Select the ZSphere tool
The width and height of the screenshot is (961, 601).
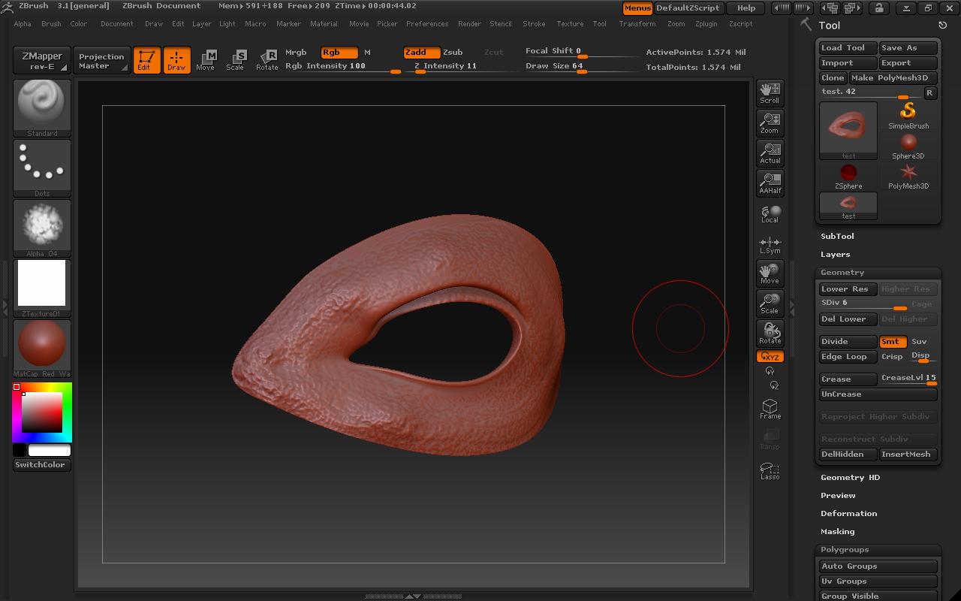tap(848, 177)
